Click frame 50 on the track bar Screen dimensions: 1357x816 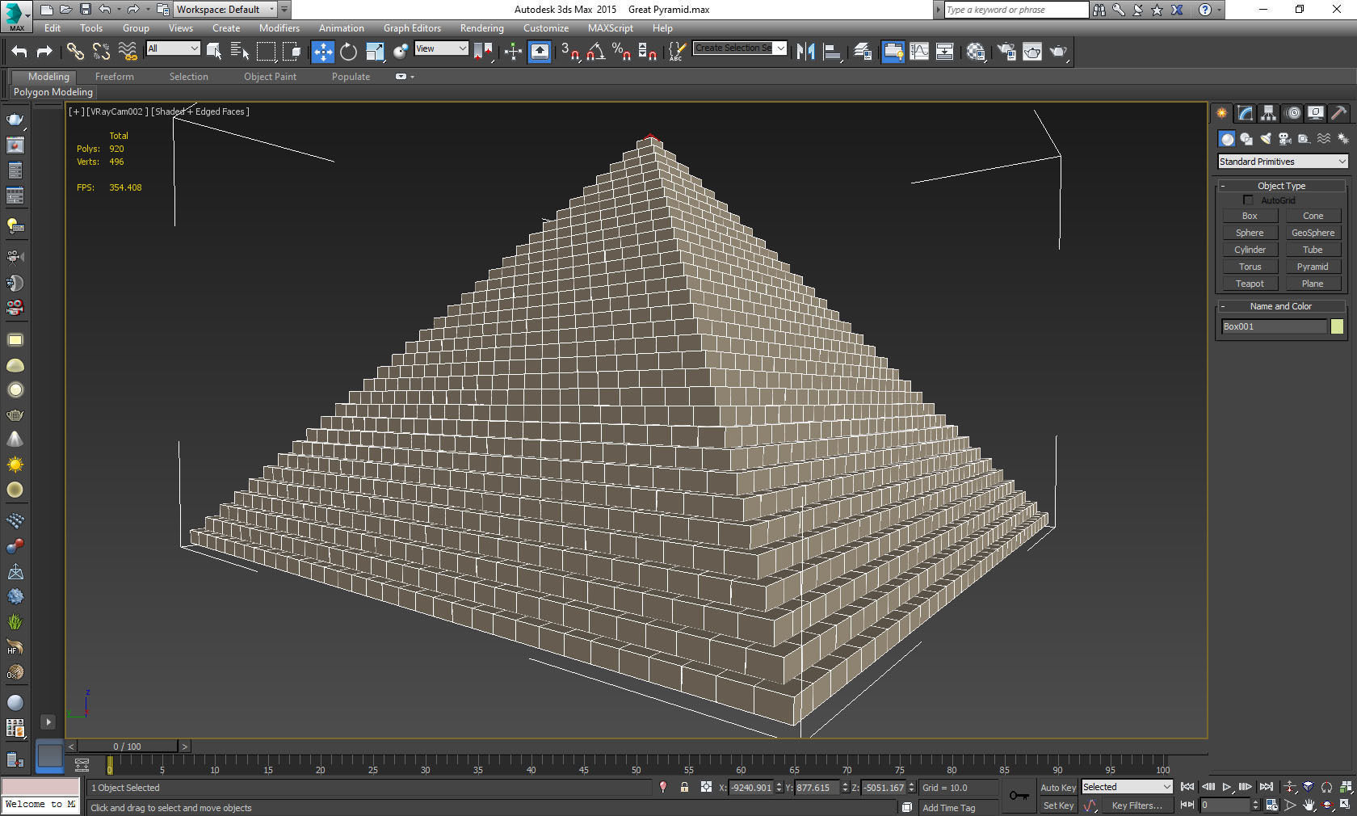click(x=636, y=763)
